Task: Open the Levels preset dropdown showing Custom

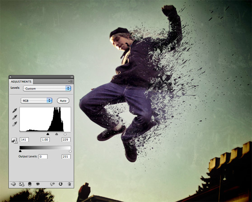Action: pos(47,89)
